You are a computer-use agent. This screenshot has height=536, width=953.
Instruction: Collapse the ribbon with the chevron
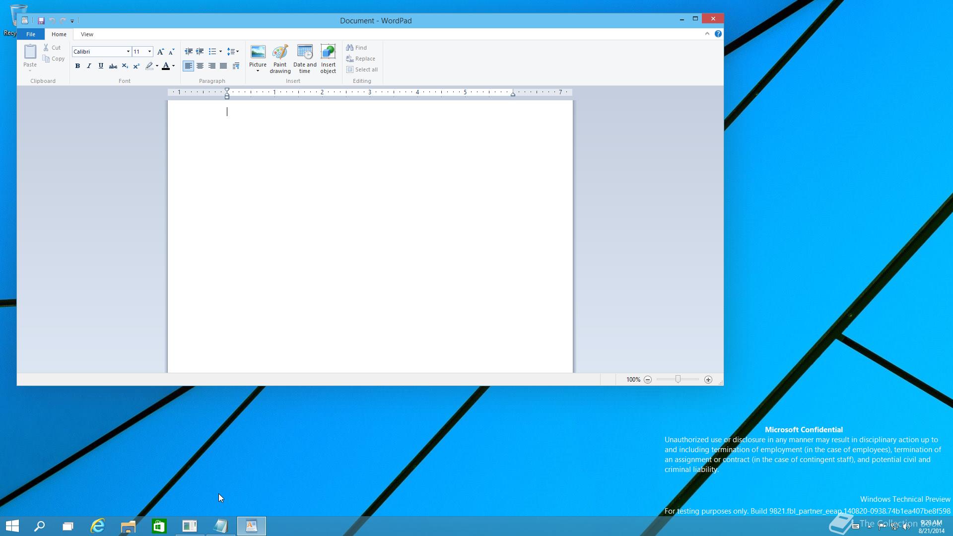click(707, 34)
